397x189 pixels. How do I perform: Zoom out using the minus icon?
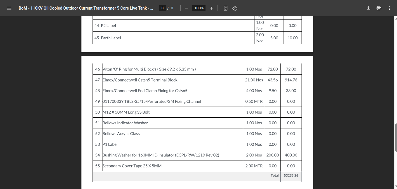coord(186,8)
